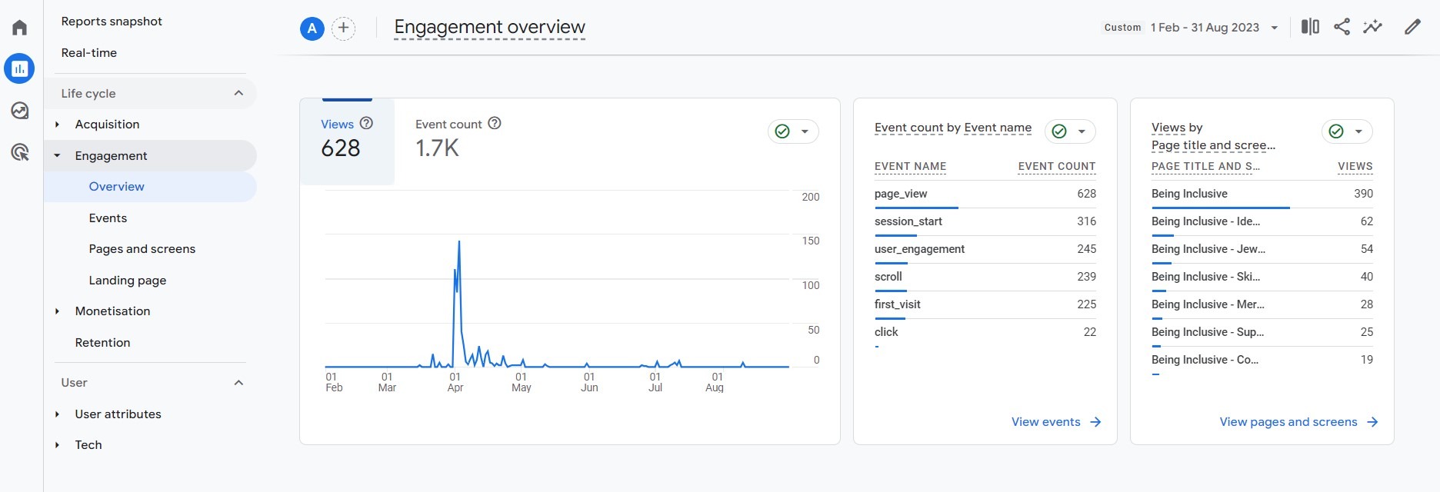Viewport: 1440px width, 492px height.
Task: Expand the Acquisition tree arrow
Action: 58,125
